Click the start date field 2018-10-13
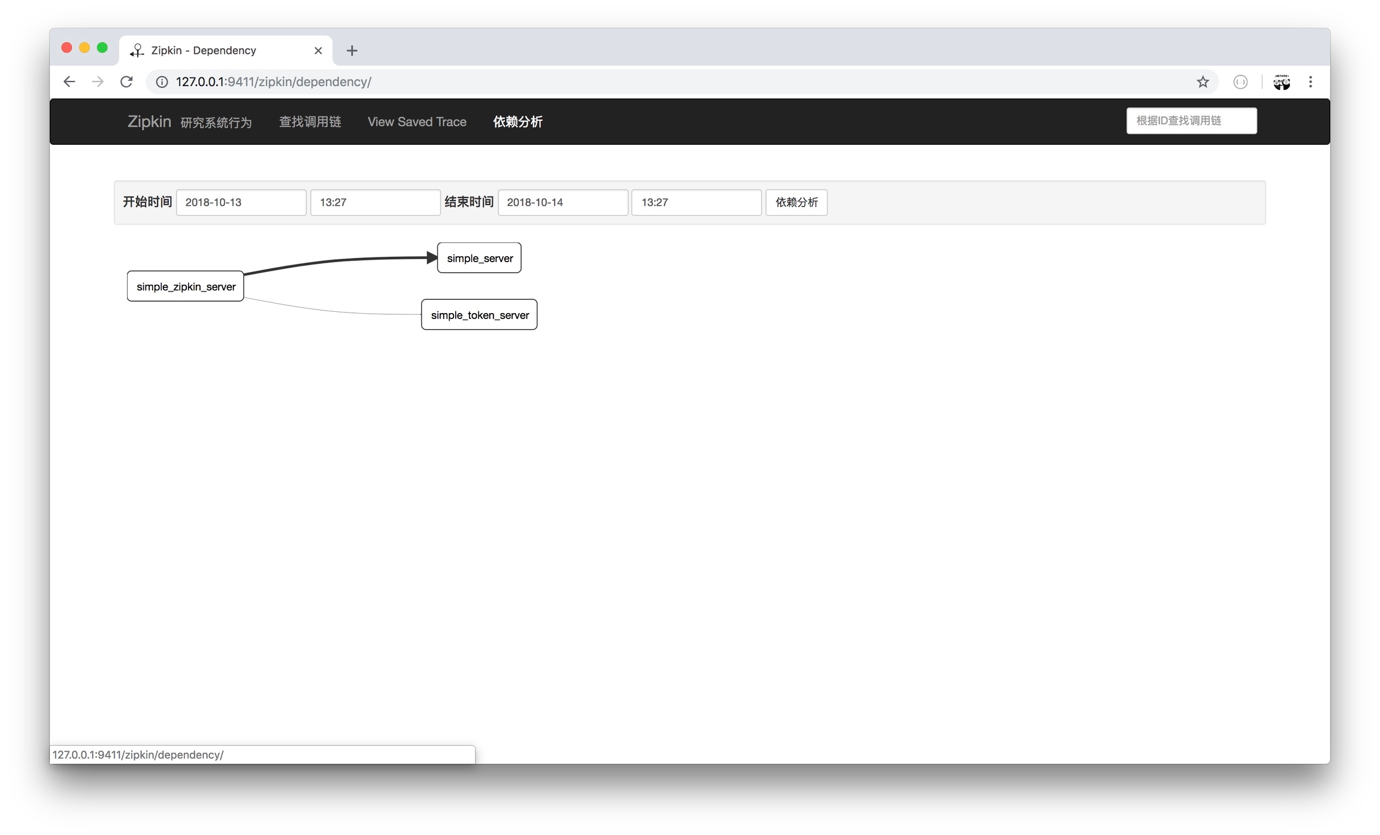Screen dimensions: 1380x835 click(241, 202)
